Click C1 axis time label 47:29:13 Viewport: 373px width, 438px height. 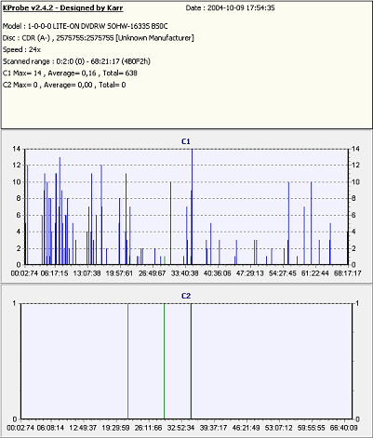click(x=250, y=273)
